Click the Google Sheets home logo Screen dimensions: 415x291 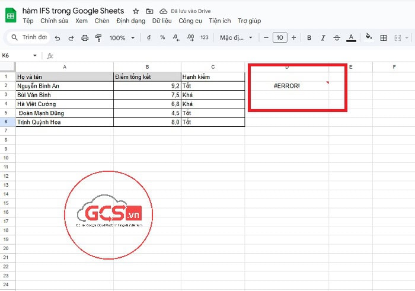pyautogui.click(x=11, y=15)
